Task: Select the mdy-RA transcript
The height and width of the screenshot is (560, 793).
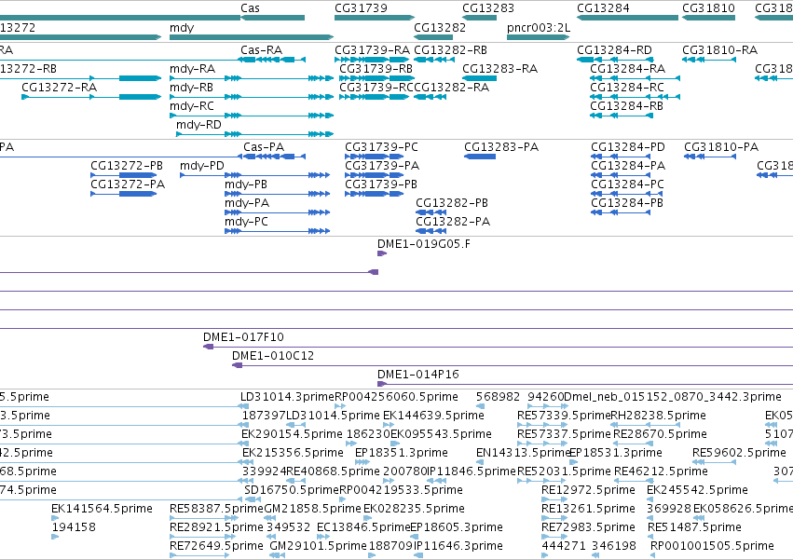Action: [x=252, y=78]
